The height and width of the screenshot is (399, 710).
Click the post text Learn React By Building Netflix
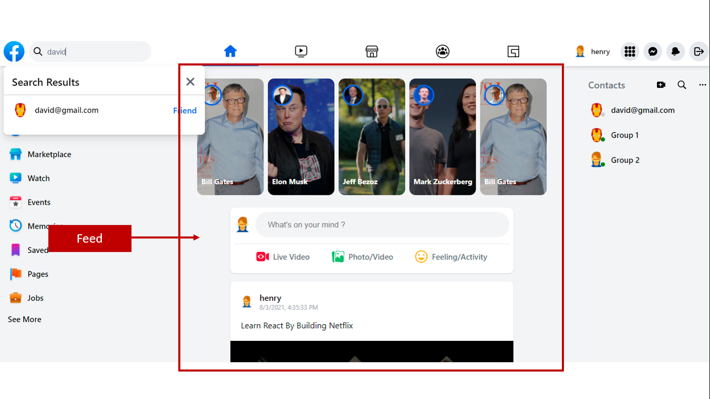297,326
